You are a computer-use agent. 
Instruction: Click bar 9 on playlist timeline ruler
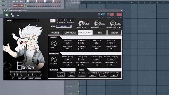(131, 2)
